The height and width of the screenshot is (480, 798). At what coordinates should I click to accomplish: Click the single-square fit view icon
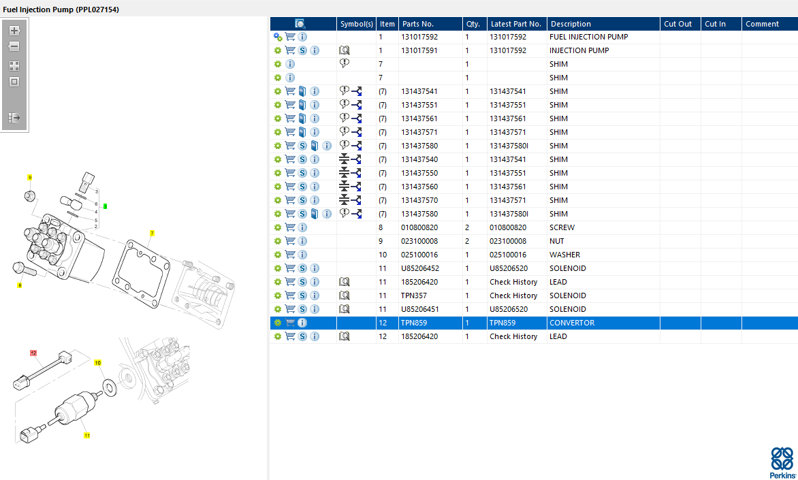click(14, 82)
